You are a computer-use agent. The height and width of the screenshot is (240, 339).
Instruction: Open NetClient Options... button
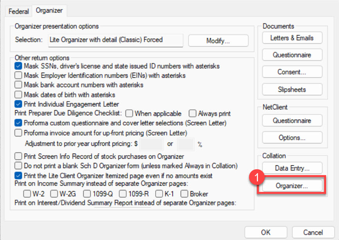pyautogui.click(x=292, y=138)
